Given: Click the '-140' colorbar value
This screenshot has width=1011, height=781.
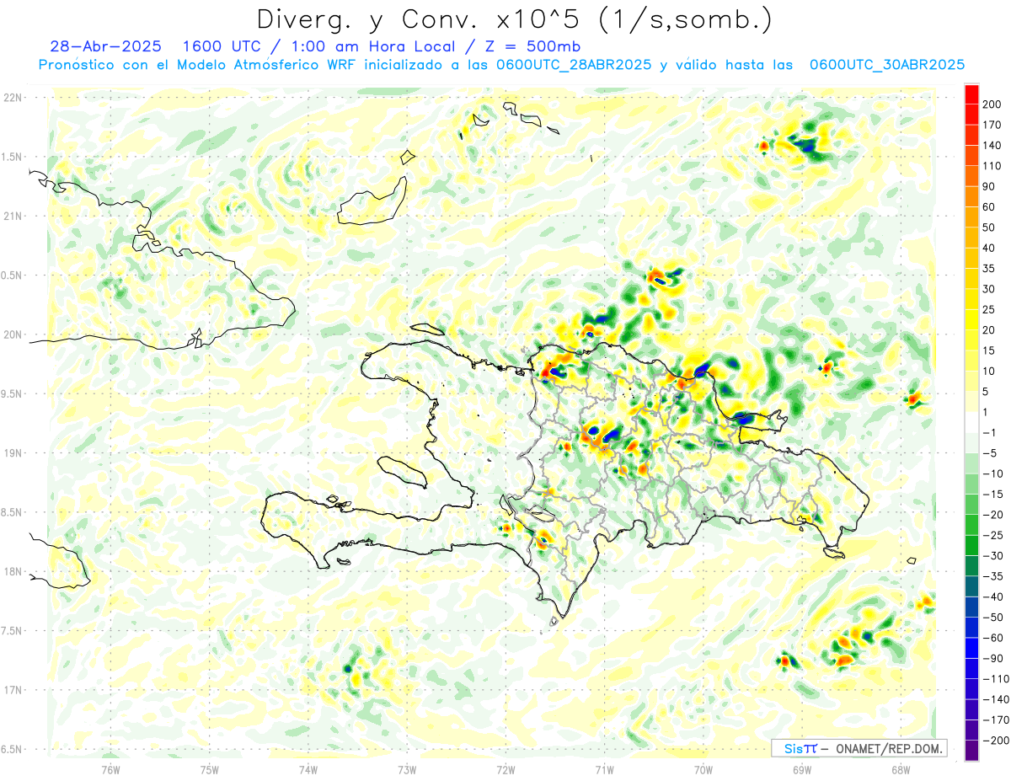Looking at the screenshot, I should 995,699.
